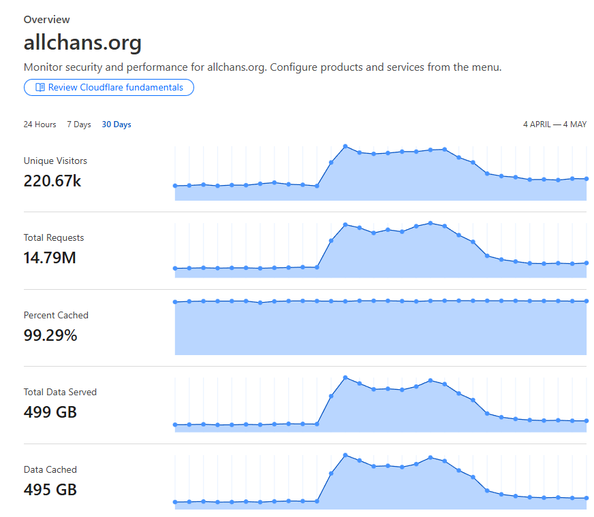The image size is (594, 517).
Task: Click the Percent Cached 99.29% value
Action: tap(50, 335)
